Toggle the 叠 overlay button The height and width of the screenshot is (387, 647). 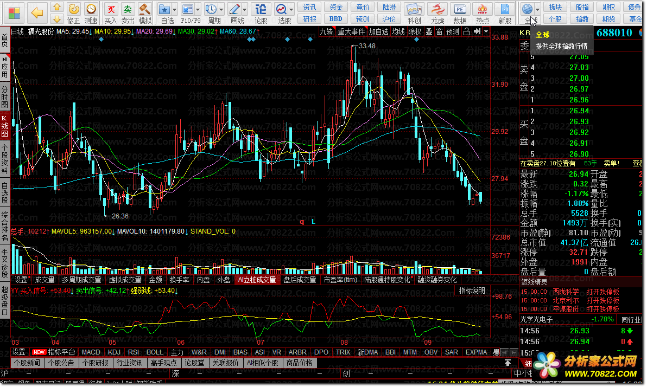point(429,32)
